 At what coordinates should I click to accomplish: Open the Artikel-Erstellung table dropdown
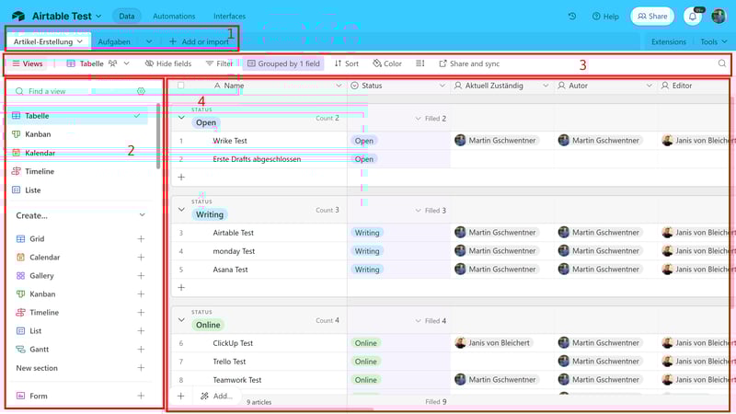(80, 41)
